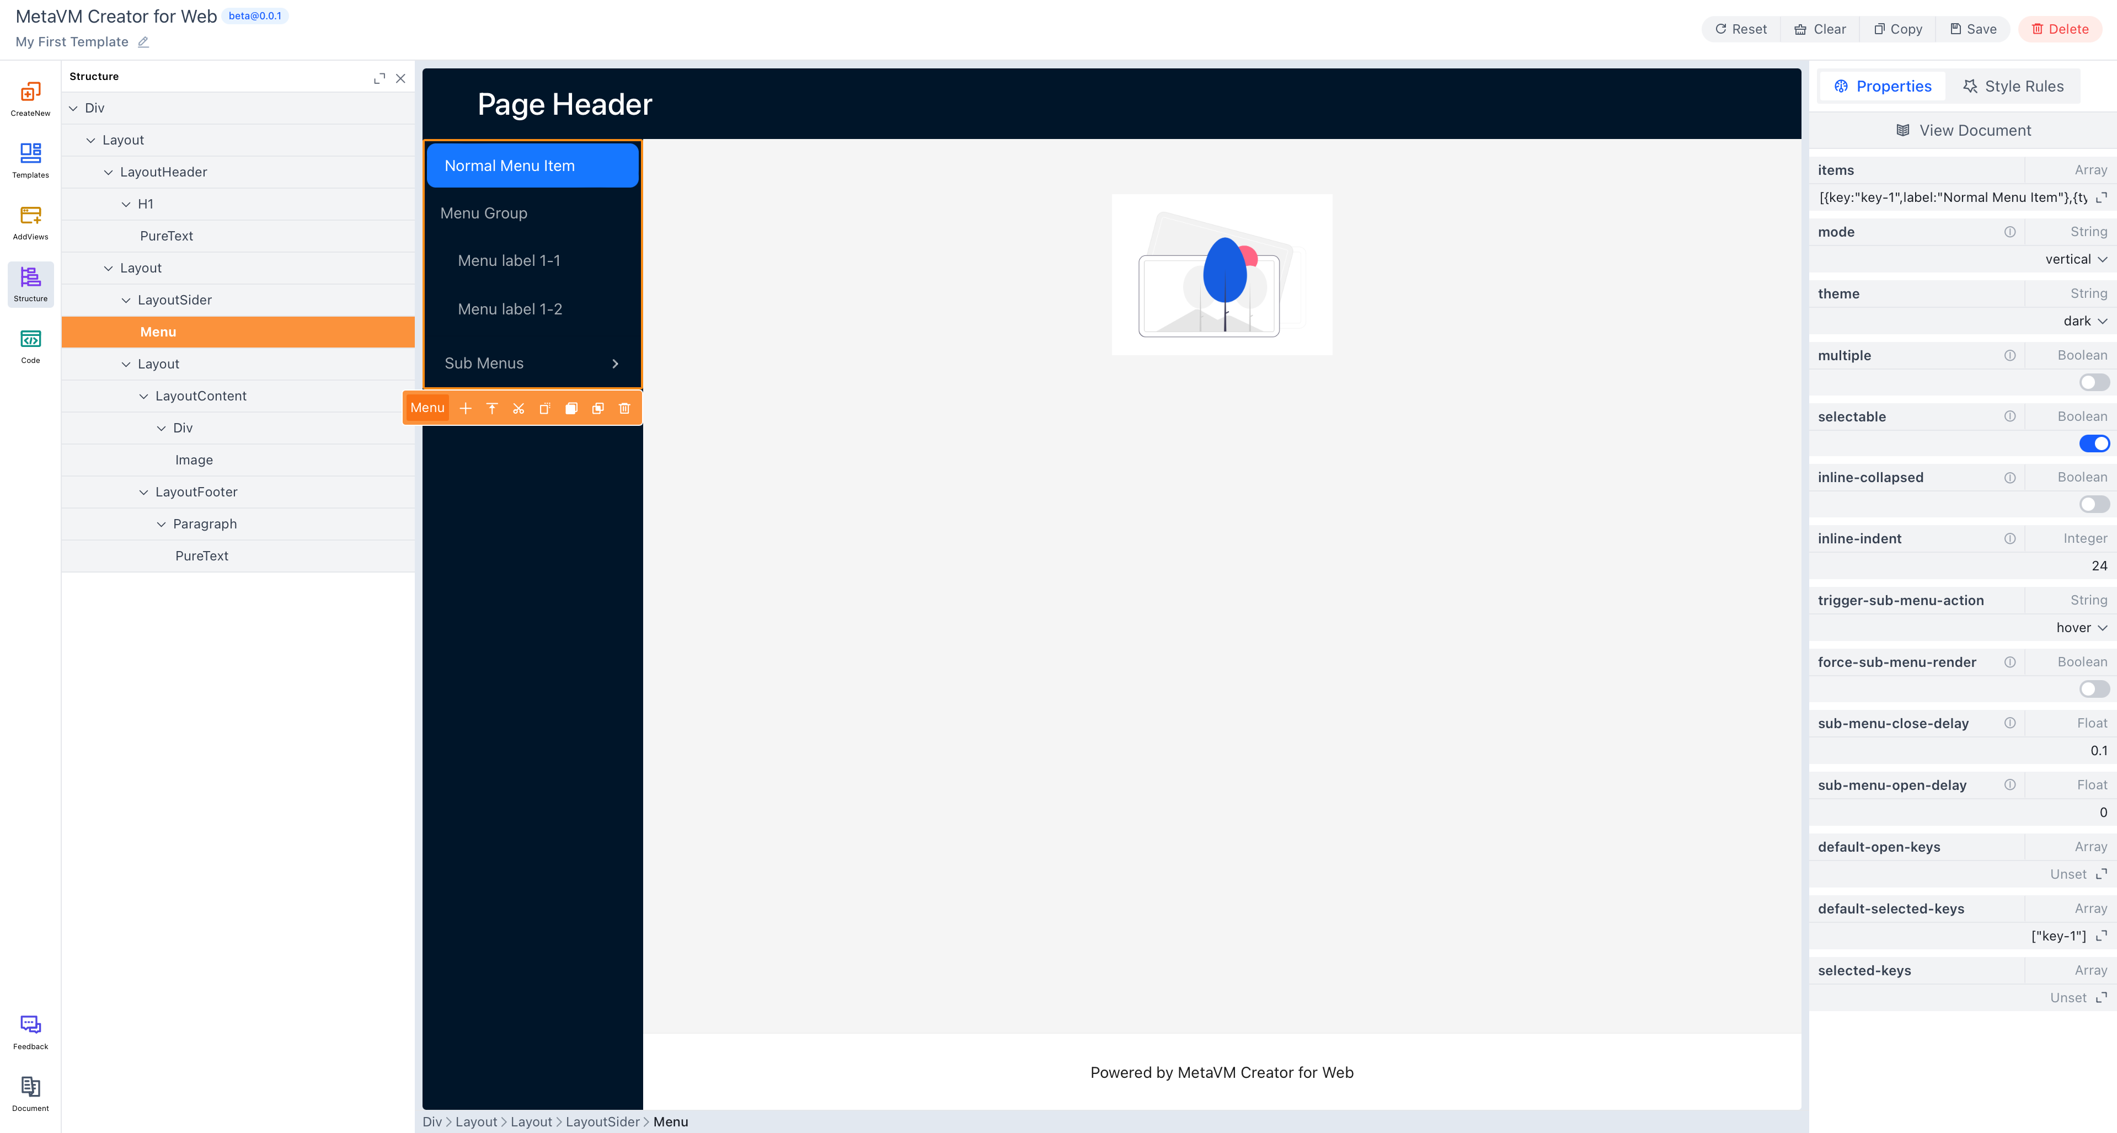
Task: Collapse the root Div tree node
Action: (x=73, y=109)
